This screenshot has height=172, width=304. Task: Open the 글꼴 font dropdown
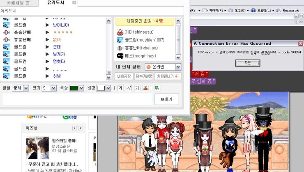pyautogui.click(x=20, y=88)
